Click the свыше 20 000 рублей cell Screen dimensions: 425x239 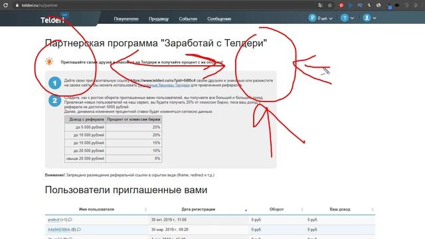coord(85,159)
